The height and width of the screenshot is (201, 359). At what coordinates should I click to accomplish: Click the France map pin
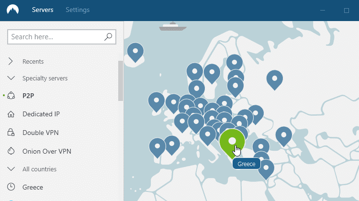coord(182,122)
